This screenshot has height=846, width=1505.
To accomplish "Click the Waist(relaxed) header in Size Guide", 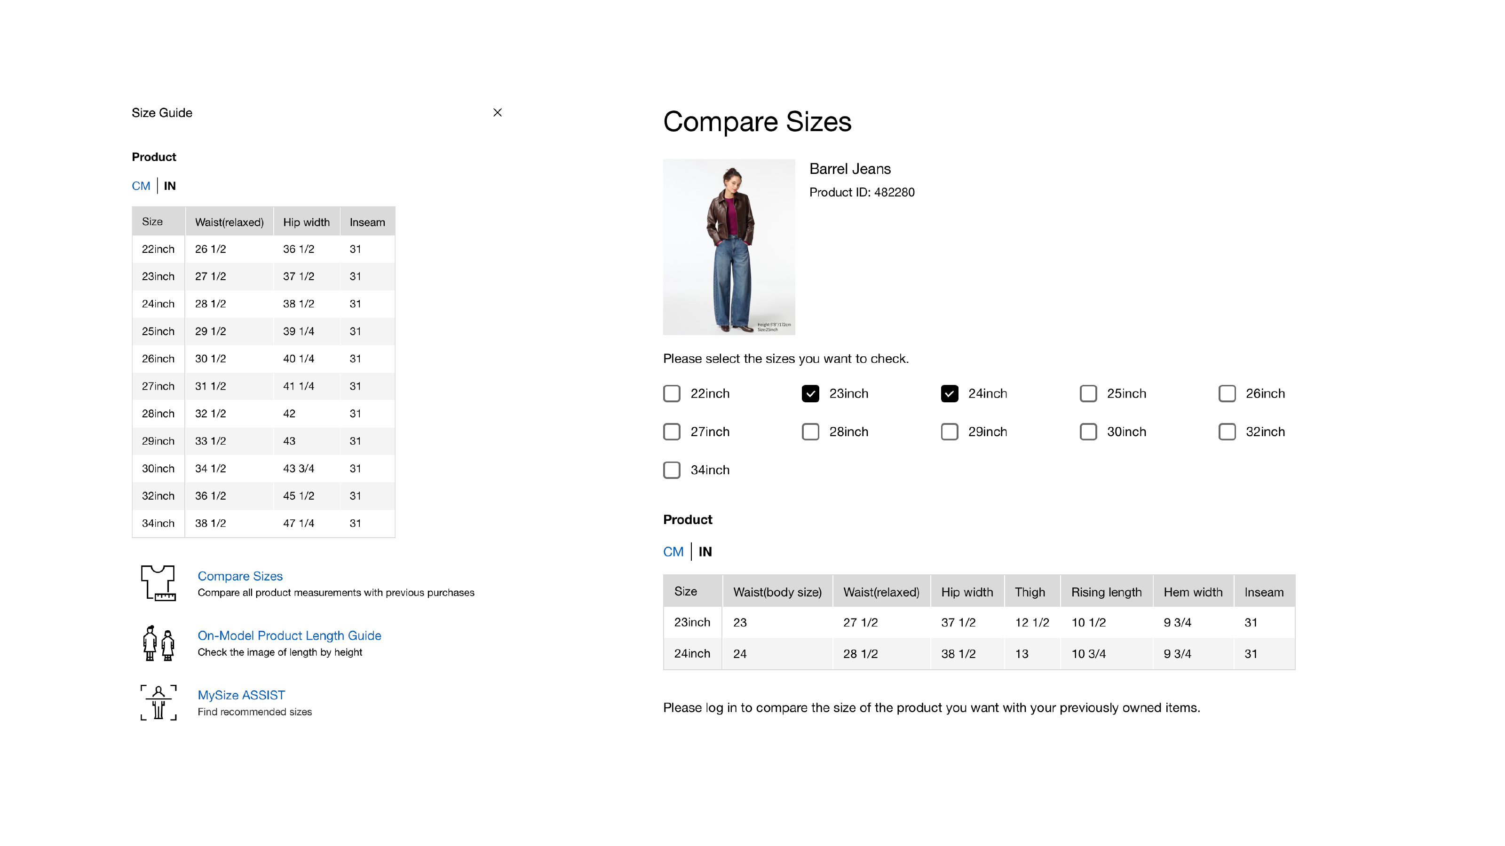I will pyautogui.click(x=229, y=222).
